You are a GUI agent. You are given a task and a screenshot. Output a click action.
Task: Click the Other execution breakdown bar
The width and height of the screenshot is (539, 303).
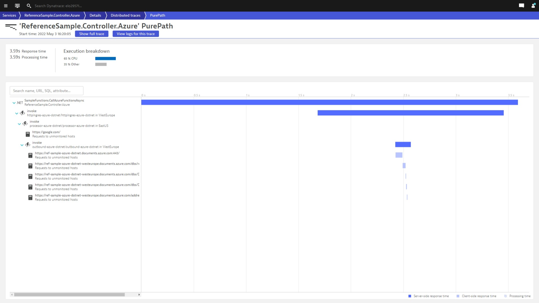point(101,64)
